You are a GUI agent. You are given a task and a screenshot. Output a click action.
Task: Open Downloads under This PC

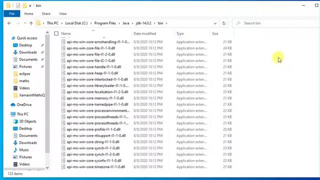pyautogui.click(x=28, y=142)
